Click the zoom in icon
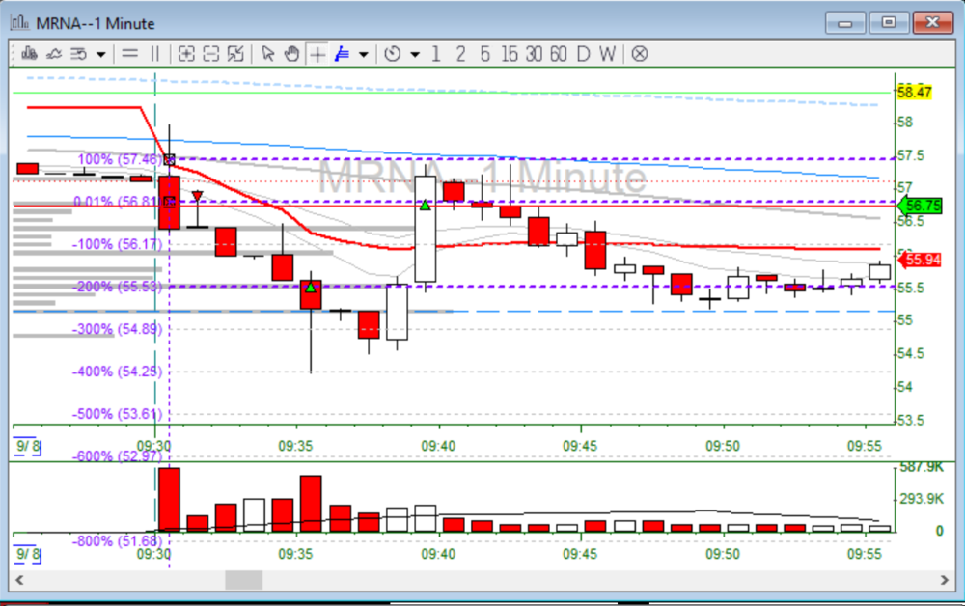 pyautogui.click(x=187, y=54)
